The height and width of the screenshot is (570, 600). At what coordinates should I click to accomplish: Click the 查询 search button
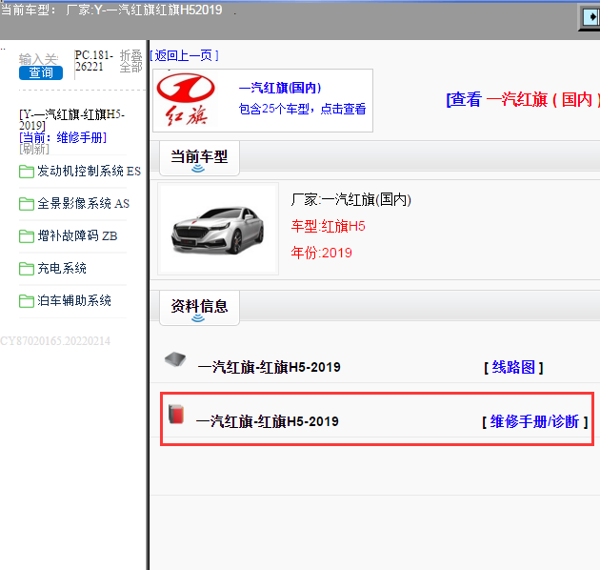pos(41,72)
